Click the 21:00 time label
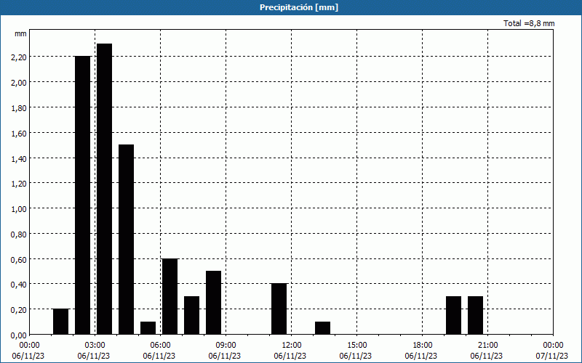Viewport: 582px width, 363px height. pyautogui.click(x=487, y=346)
